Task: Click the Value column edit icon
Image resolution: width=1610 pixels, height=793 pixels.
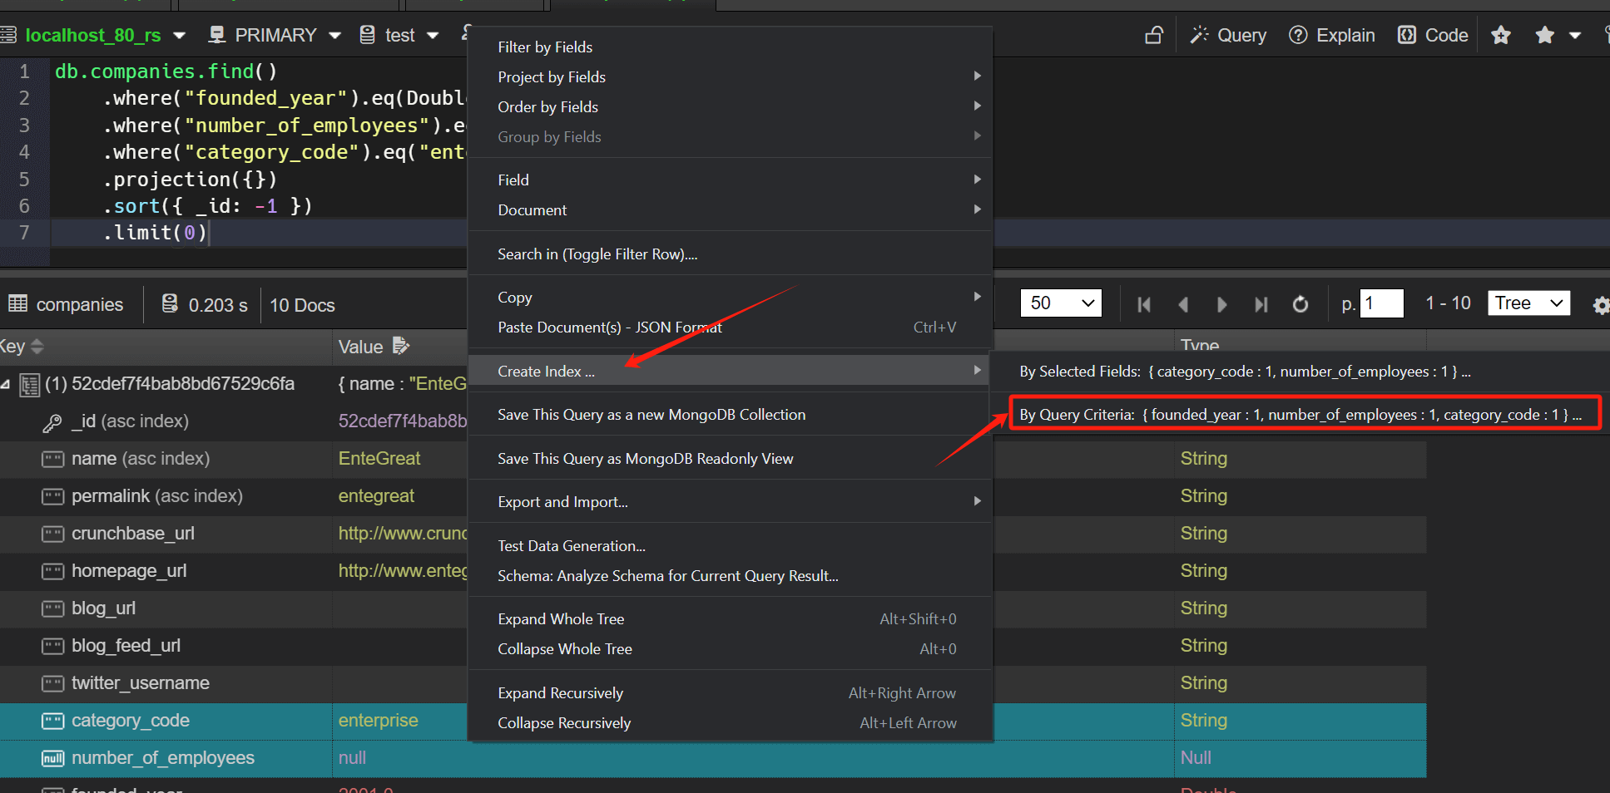Action: coord(401,346)
